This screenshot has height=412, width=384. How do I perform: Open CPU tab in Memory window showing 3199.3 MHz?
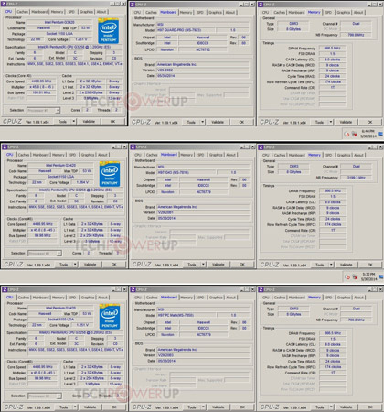coord(266,156)
